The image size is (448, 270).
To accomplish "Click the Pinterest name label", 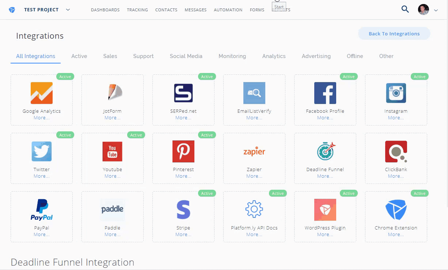I will point(183,170).
